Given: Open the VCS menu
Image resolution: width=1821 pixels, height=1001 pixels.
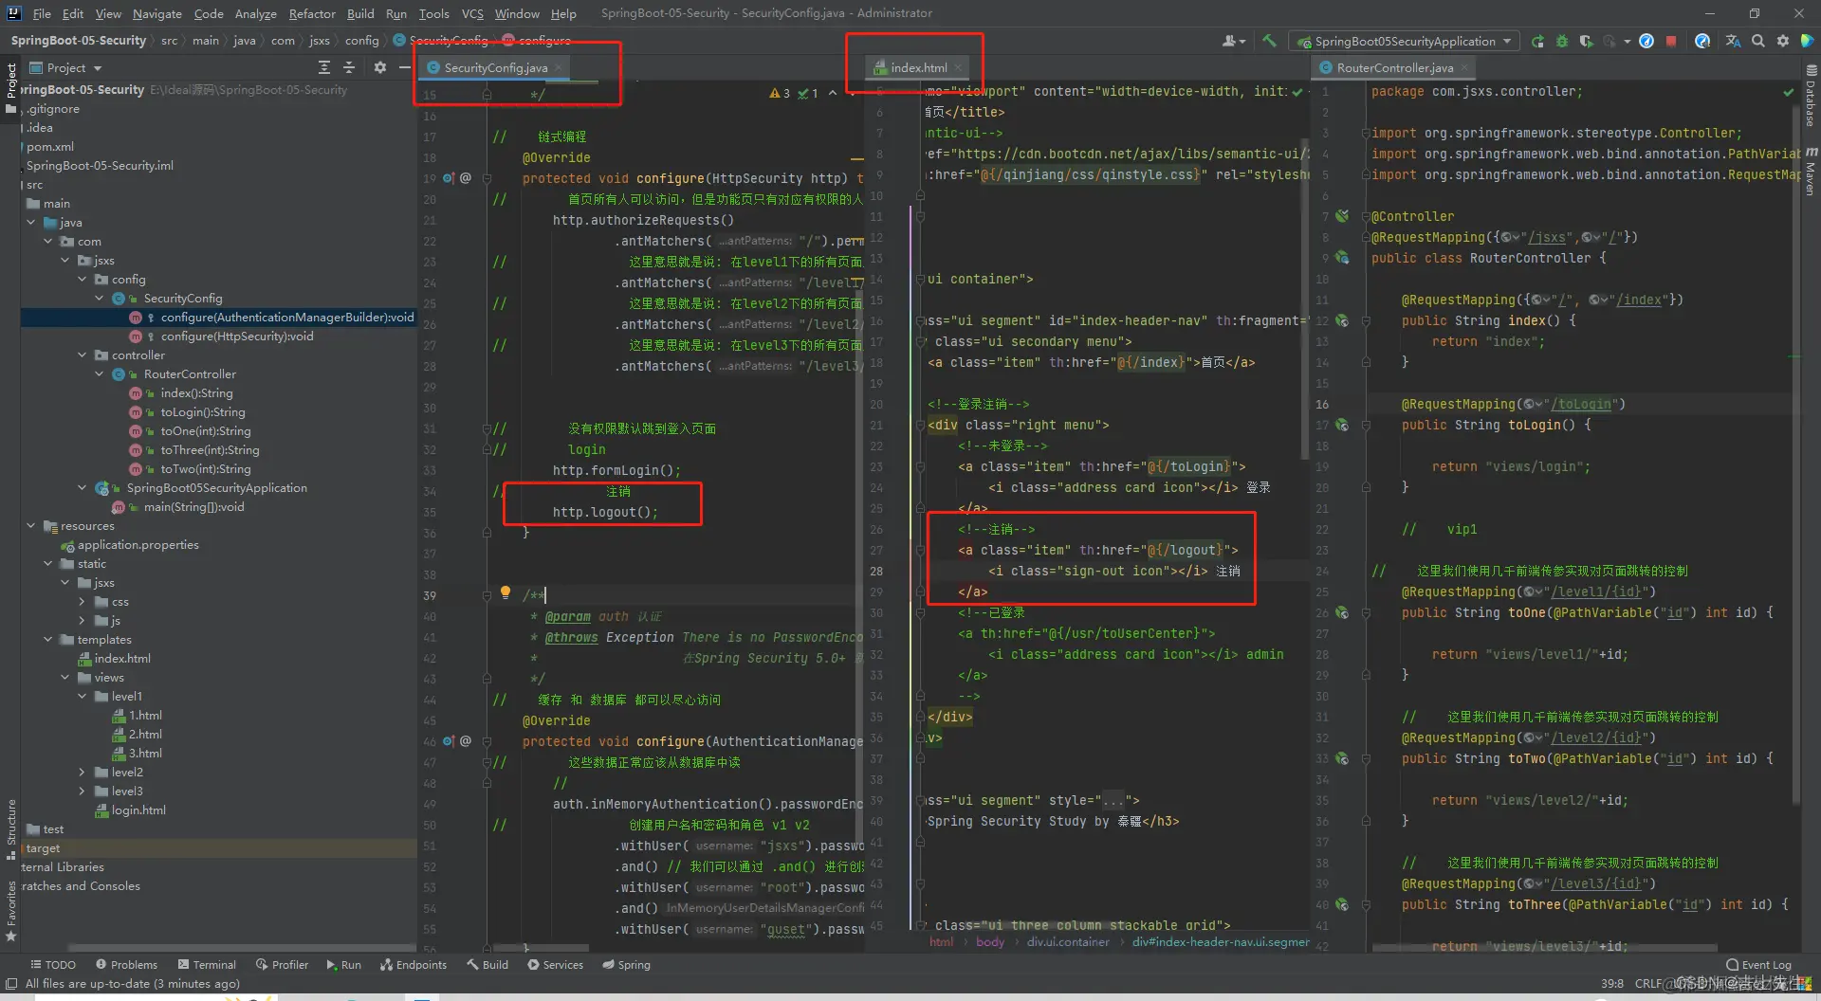Looking at the screenshot, I should click(x=472, y=13).
